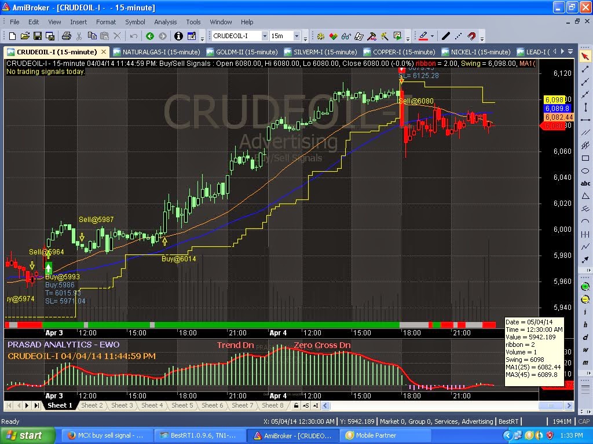593x444 pixels.
Task: Select the arrow pointer tool
Action: [x=585, y=56]
